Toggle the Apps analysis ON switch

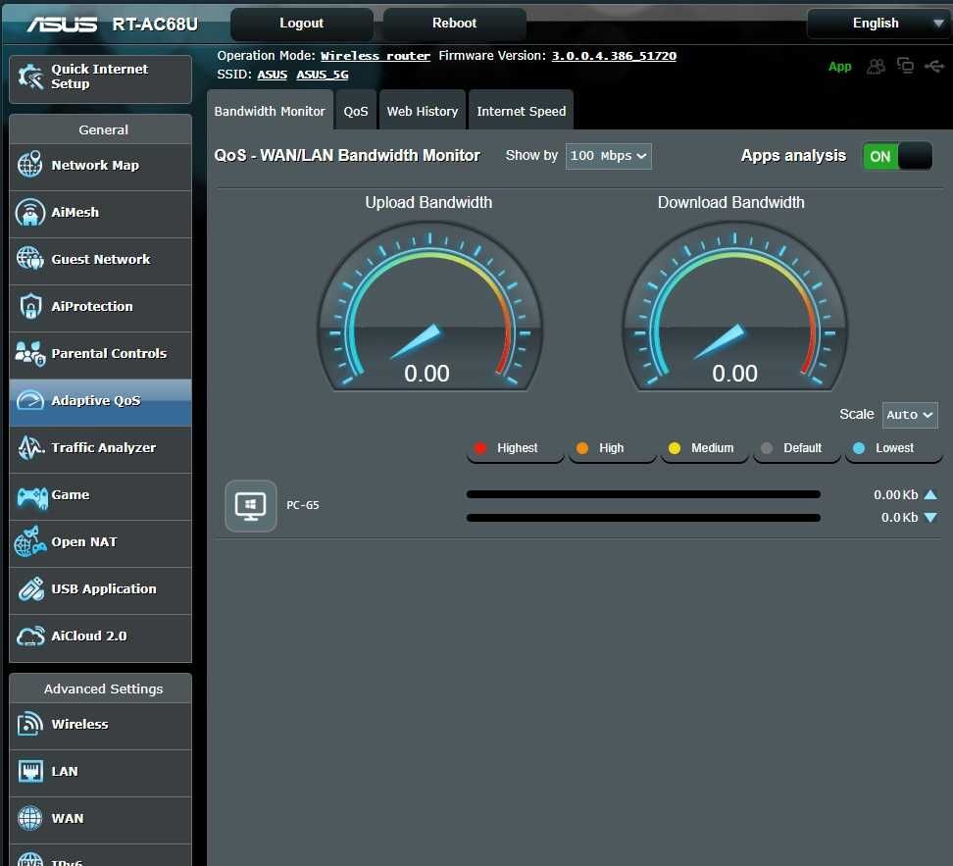click(x=898, y=156)
